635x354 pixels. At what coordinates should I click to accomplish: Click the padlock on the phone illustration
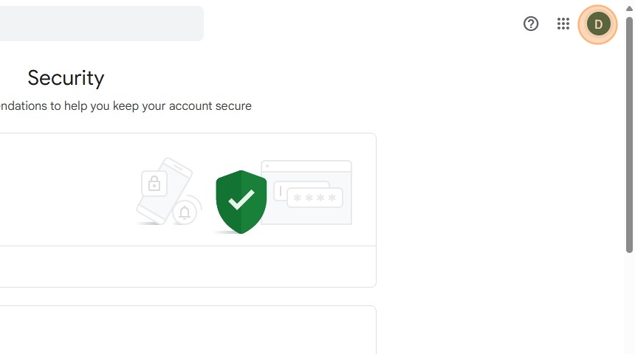point(154,182)
